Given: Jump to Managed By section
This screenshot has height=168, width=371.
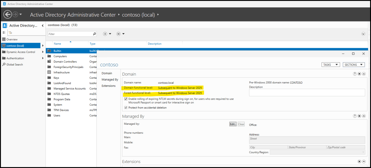Looking at the screenshot, I should [110, 80].
